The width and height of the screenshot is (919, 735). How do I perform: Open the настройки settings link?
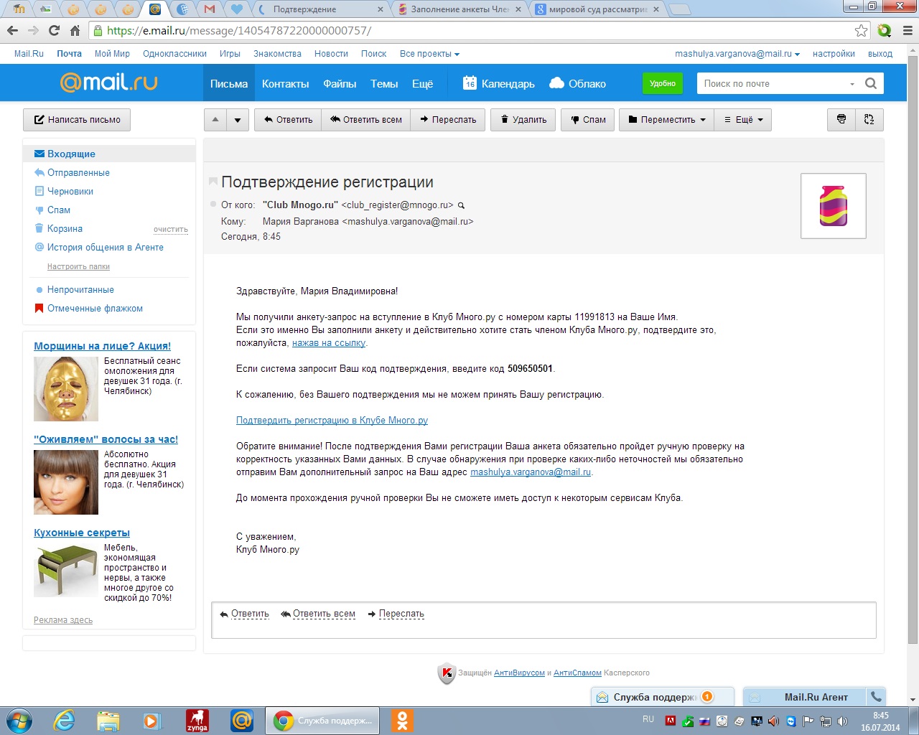point(834,54)
